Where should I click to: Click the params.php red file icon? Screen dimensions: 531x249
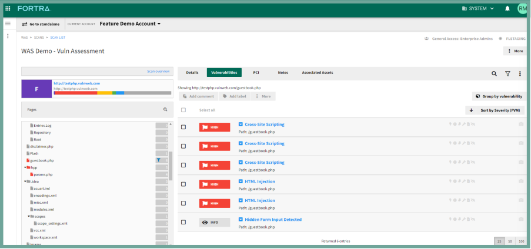(x=32, y=174)
